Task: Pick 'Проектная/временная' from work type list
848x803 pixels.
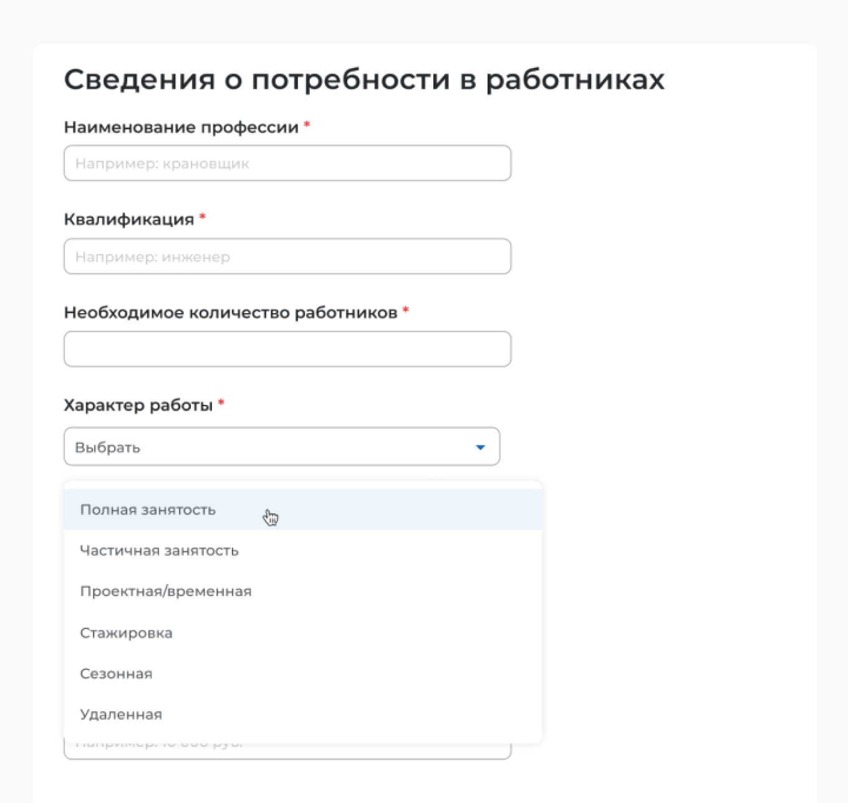Action: [x=166, y=591]
